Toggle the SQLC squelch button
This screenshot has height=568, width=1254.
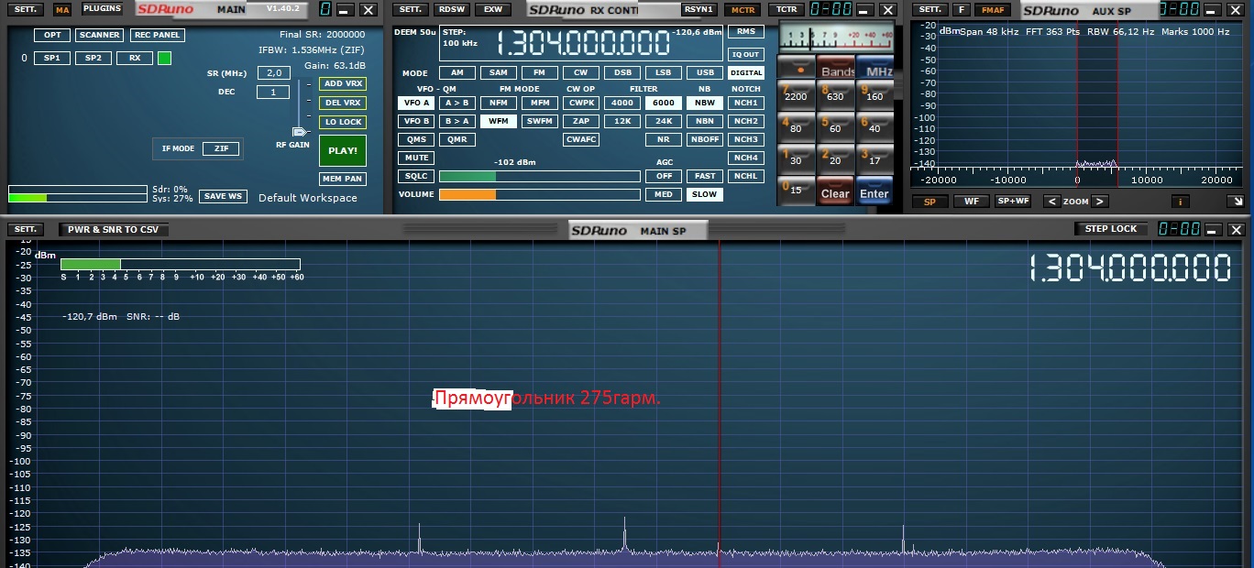click(416, 176)
